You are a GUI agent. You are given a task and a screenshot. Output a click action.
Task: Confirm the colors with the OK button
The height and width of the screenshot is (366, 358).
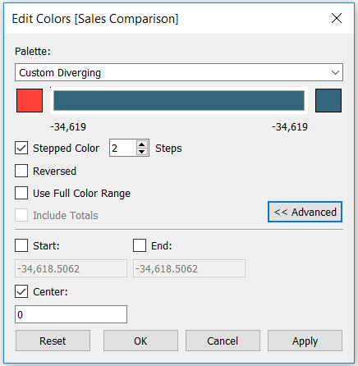point(140,341)
